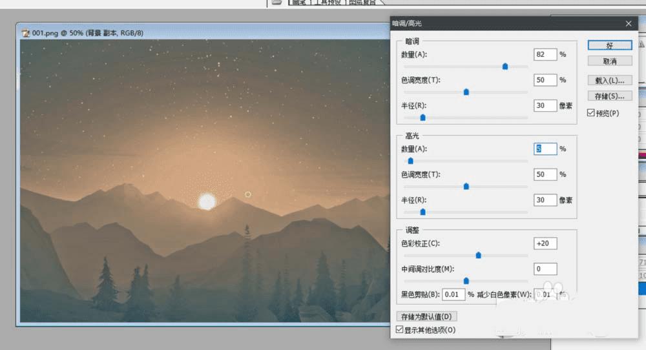Click the 暗调 section 色调宽度(T): label
The height and width of the screenshot is (350, 646).
coord(421,80)
